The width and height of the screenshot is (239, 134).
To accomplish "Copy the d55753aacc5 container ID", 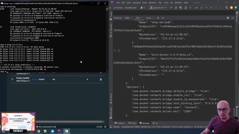I will 30,81.
